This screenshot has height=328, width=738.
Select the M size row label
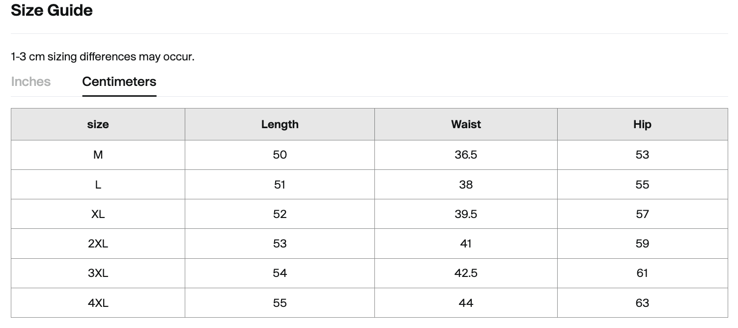[x=98, y=155]
